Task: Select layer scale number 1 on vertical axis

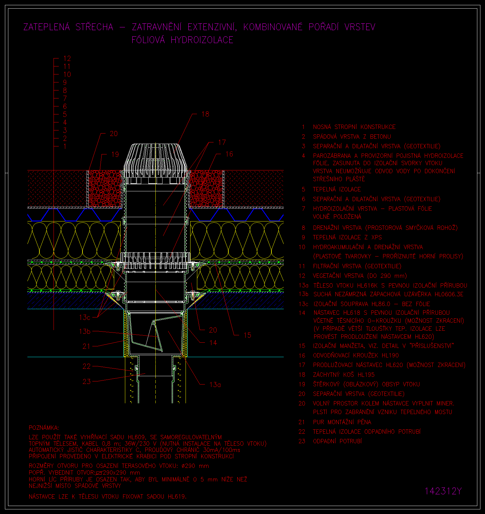Action: coord(65,146)
